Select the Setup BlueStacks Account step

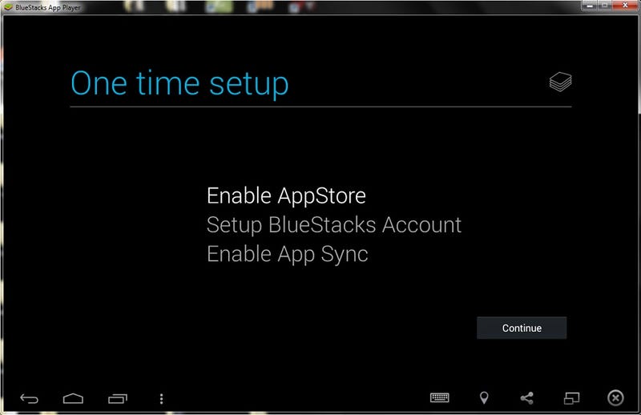(334, 225)
